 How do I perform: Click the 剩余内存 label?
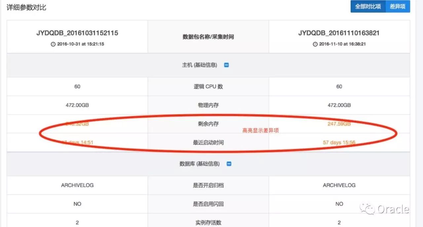tap(208, 124)
